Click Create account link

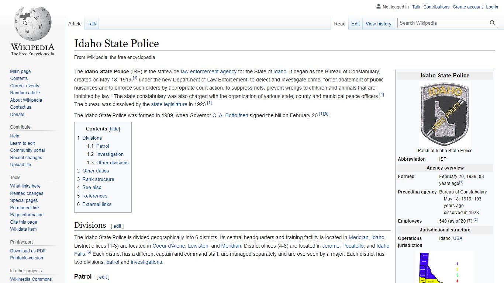[x=468, y=7]
